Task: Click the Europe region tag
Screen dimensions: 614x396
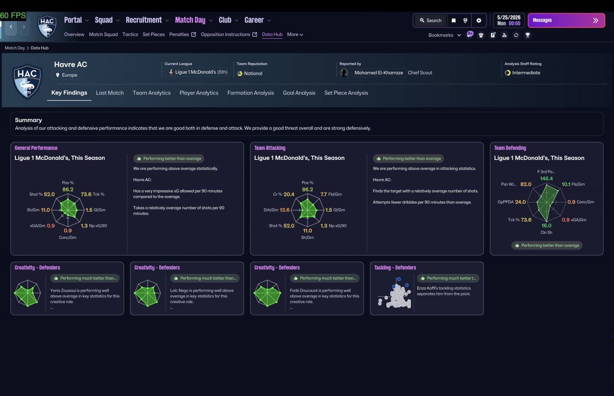Action: (x=67, y=75)
